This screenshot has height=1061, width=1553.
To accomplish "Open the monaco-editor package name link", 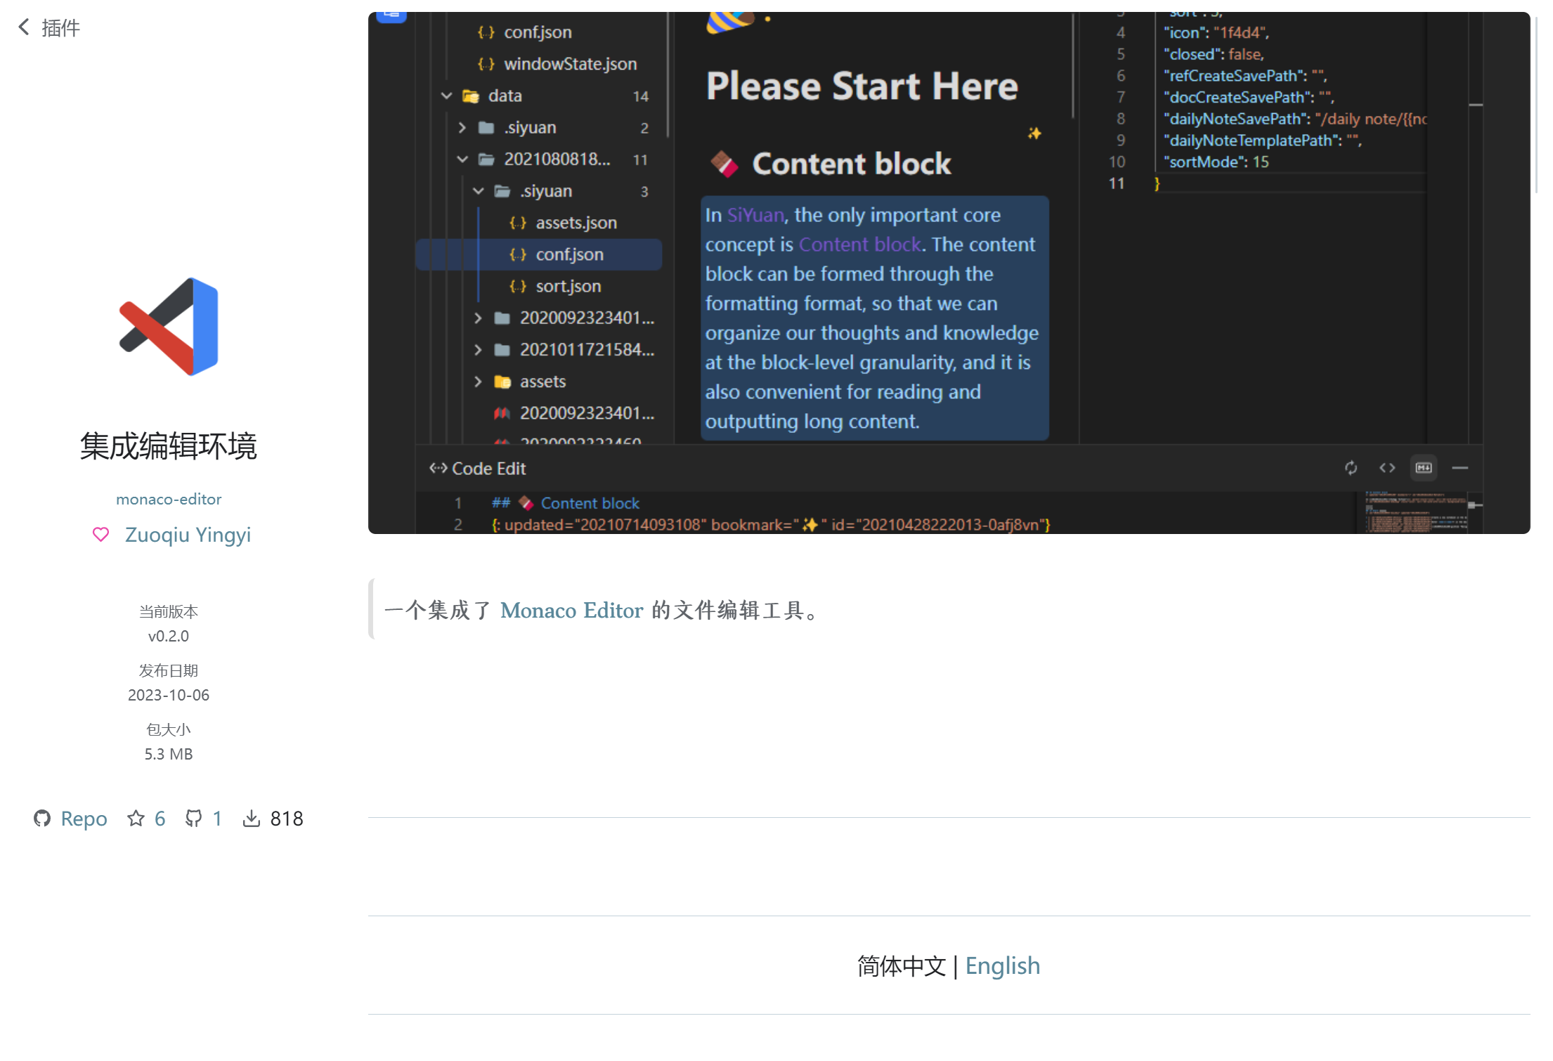I will tap(169, 499).
